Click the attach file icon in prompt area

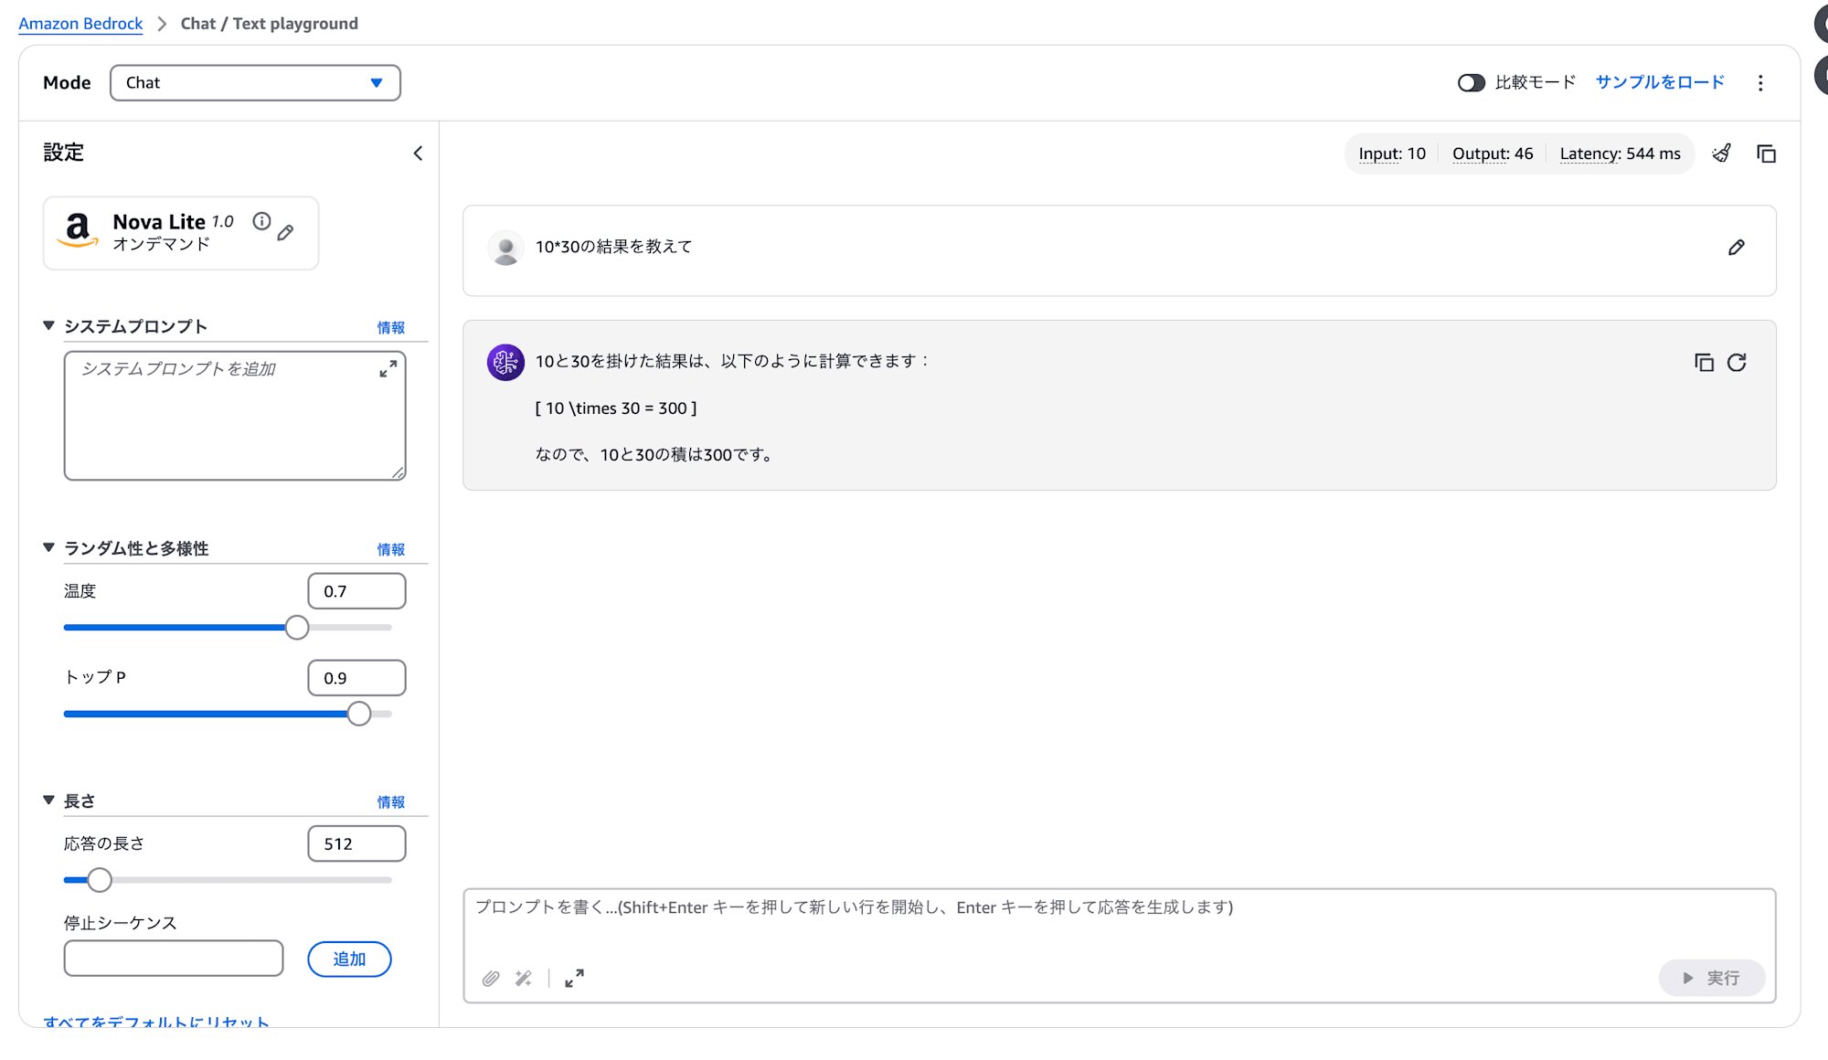coord(490,977)
